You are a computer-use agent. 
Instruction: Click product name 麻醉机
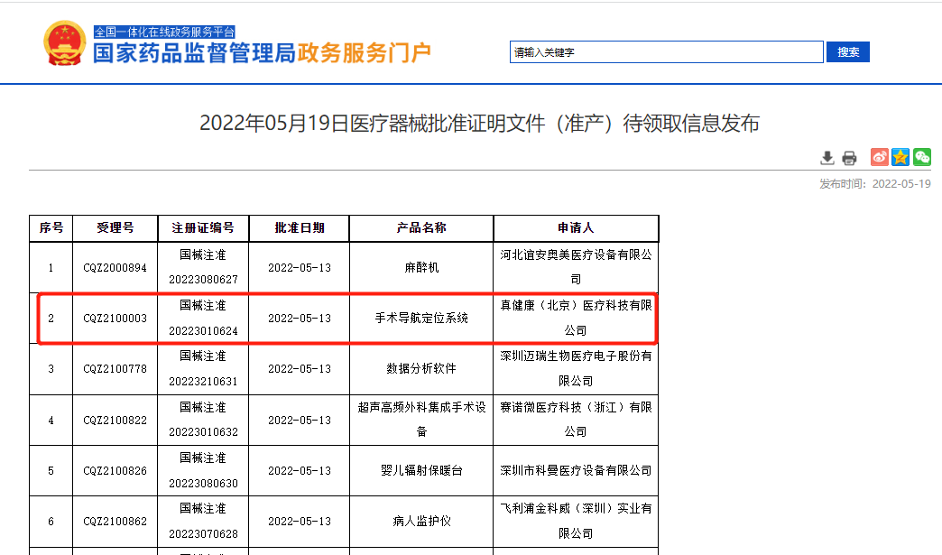421,268
